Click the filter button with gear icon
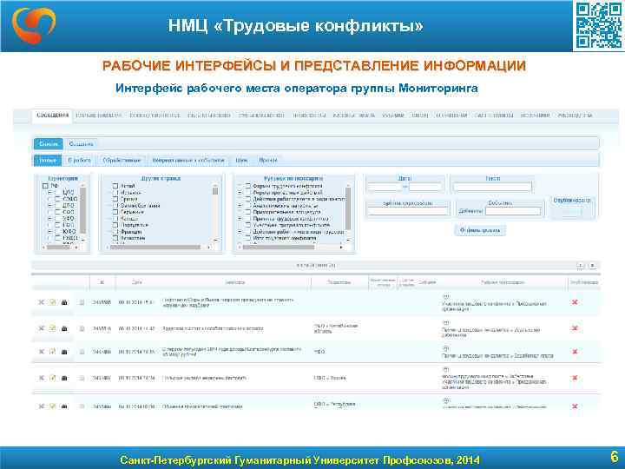 tap(480, 230)
